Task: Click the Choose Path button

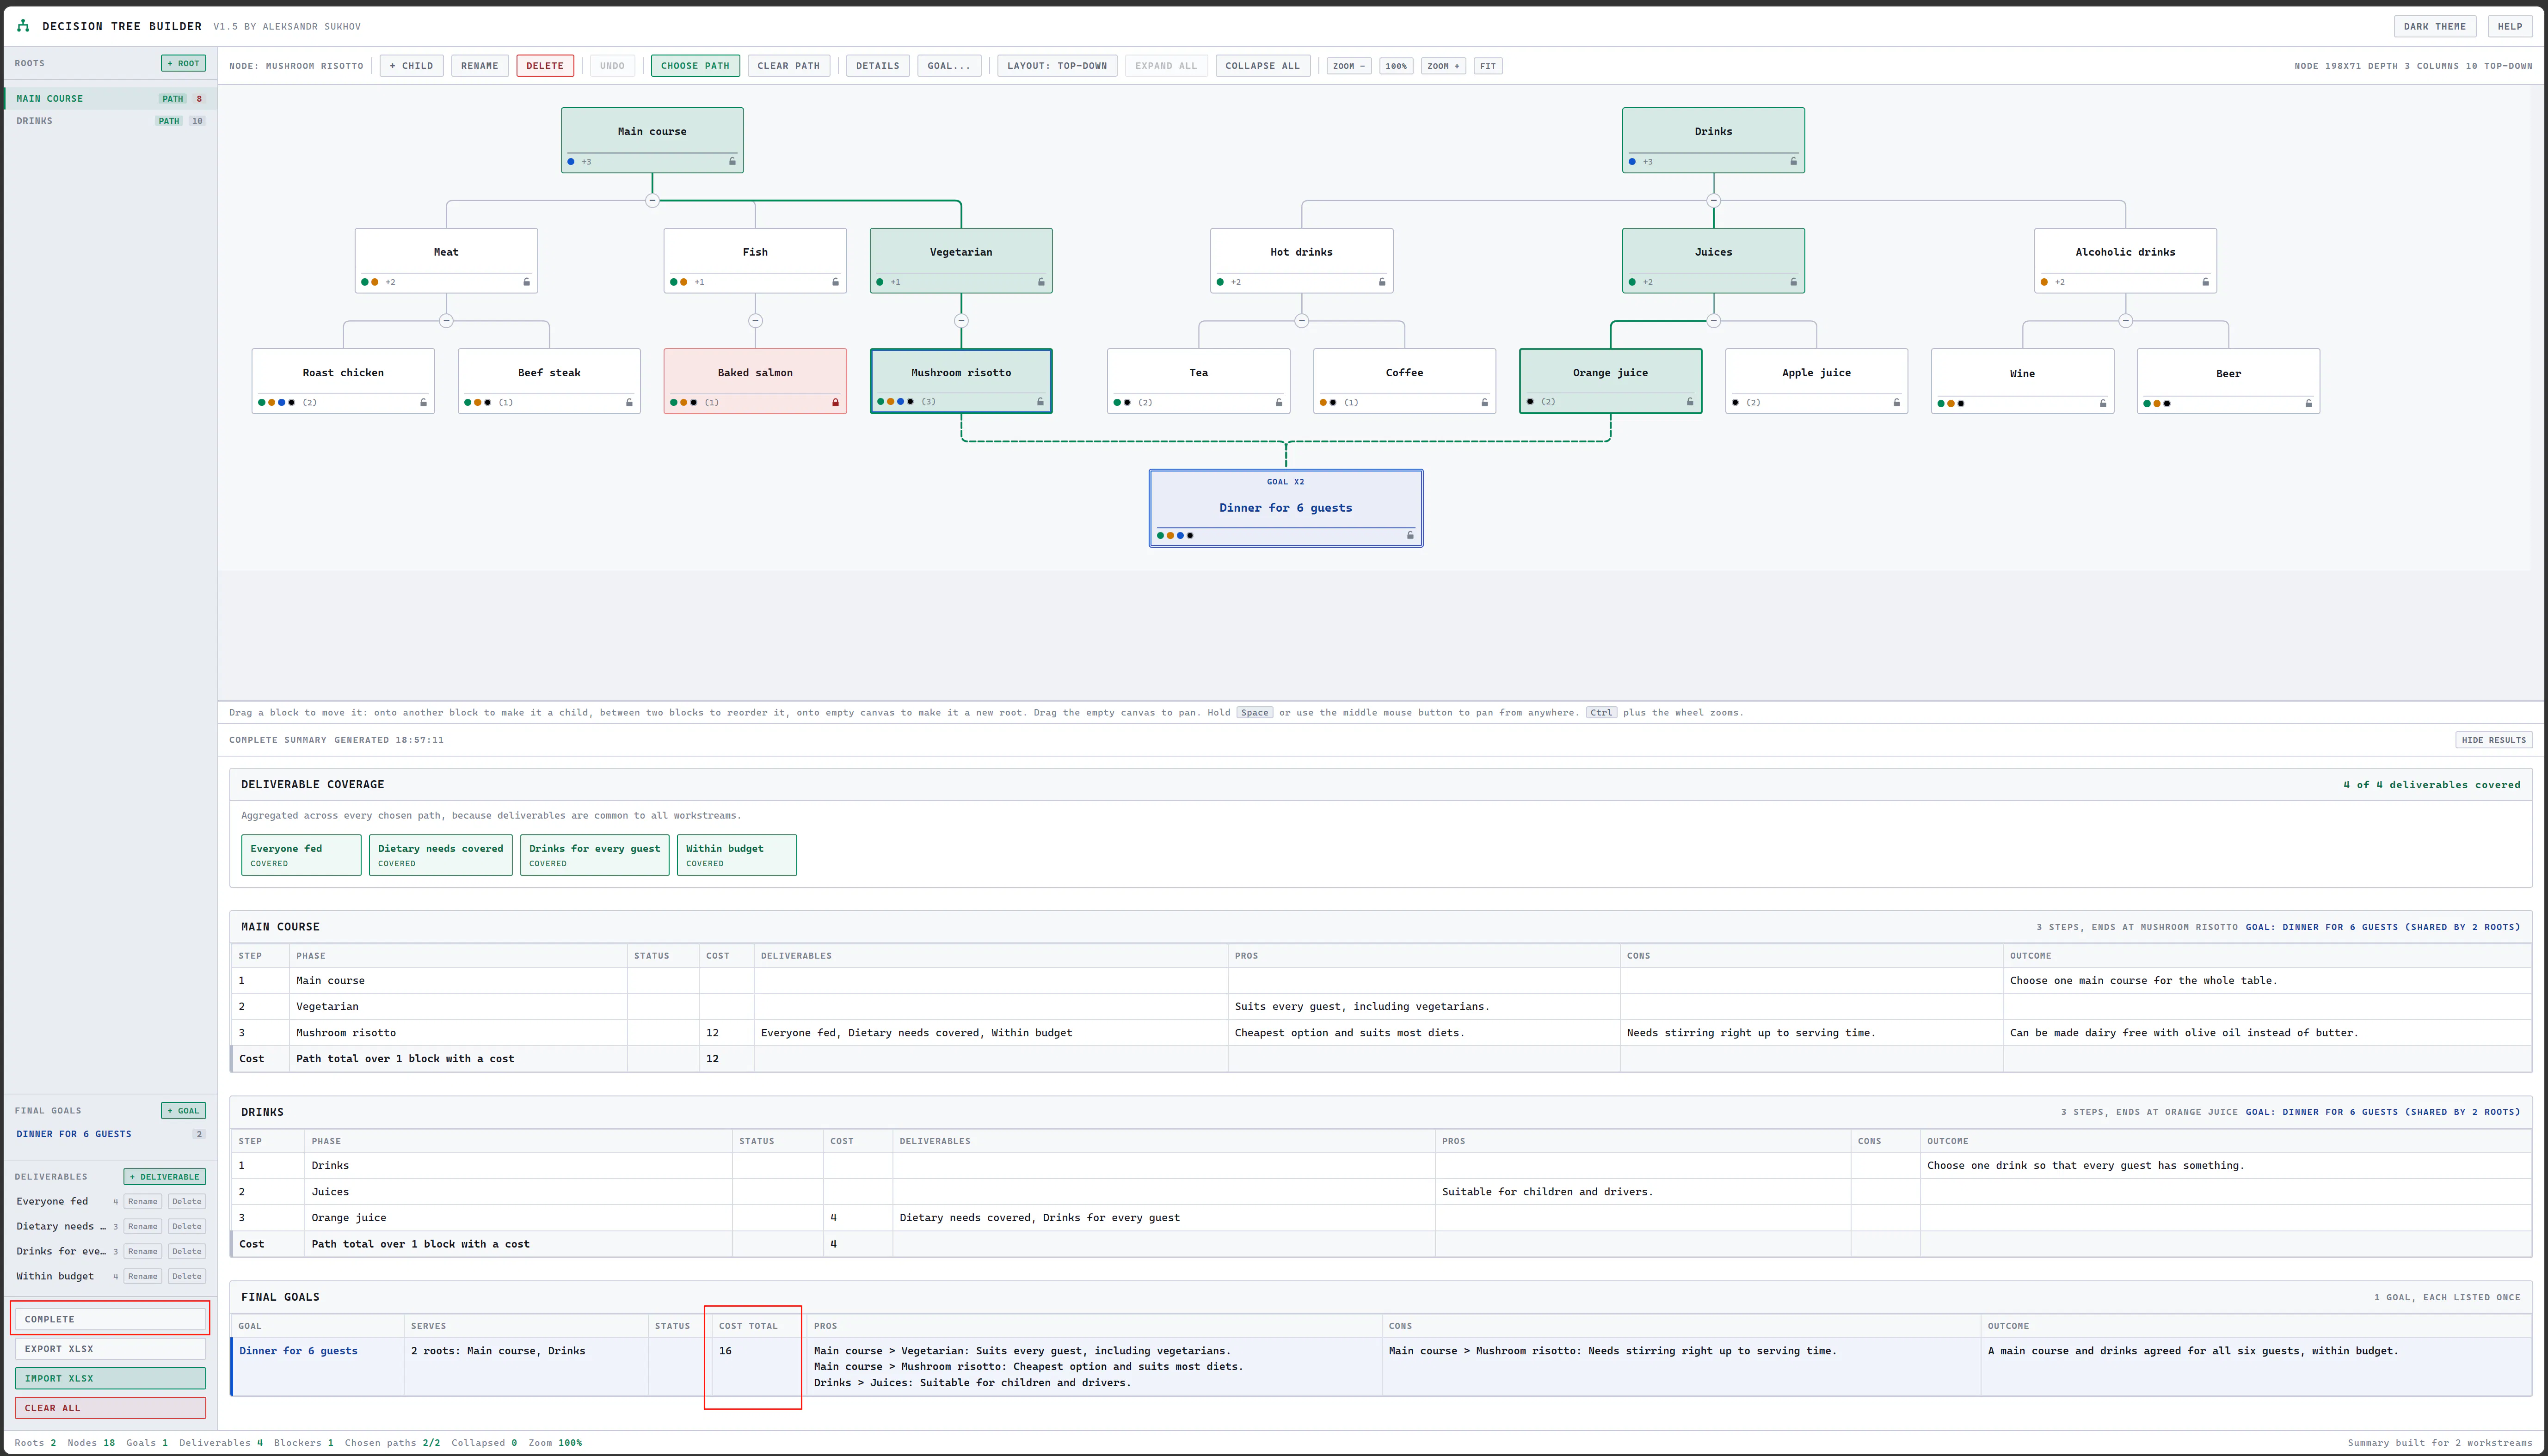Action: pyautogui.click(x=695, y=66)
